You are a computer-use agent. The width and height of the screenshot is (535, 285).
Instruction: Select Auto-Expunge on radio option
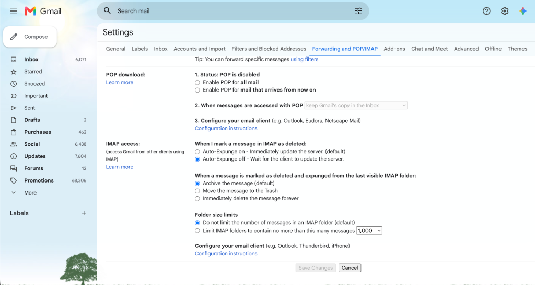point(197,152)
